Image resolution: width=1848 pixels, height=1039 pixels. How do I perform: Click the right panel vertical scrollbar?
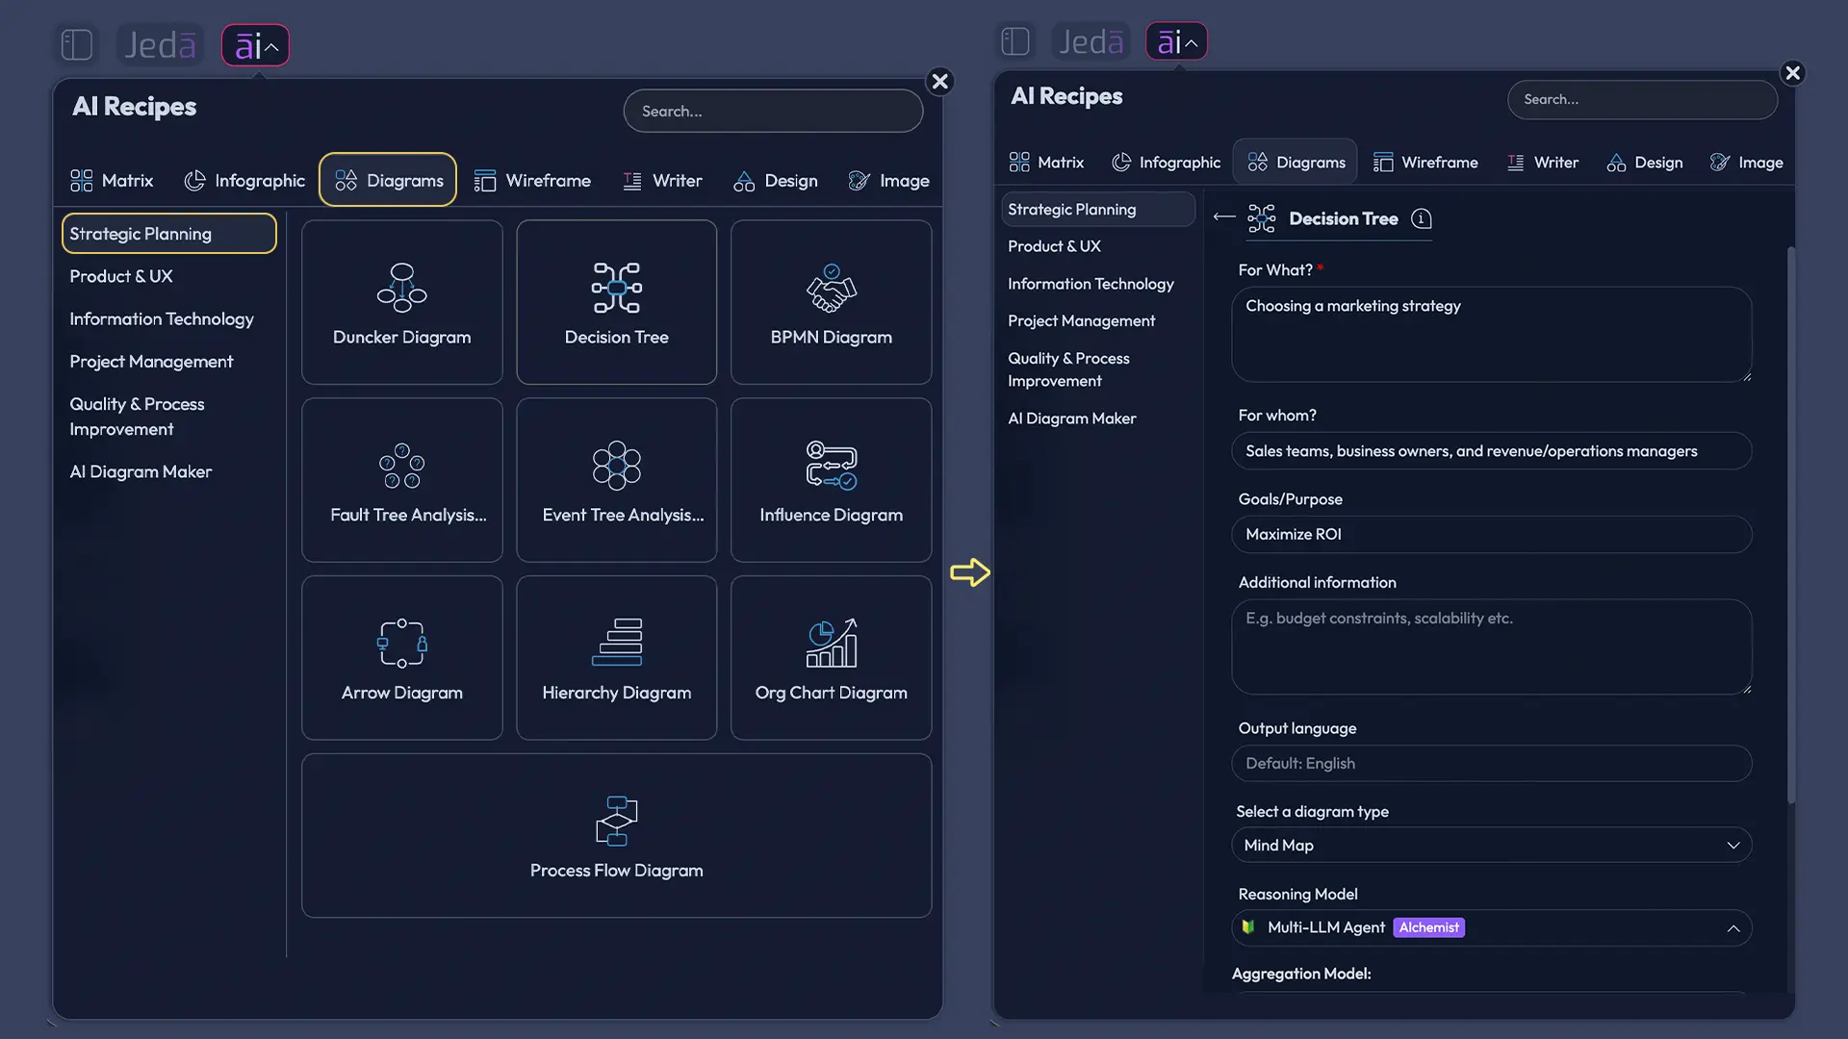point(1791,525)
